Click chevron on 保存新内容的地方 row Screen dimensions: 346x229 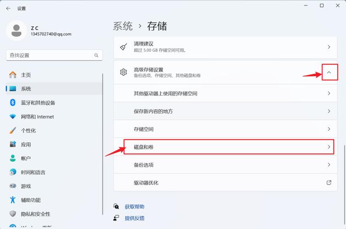[329, 111]
